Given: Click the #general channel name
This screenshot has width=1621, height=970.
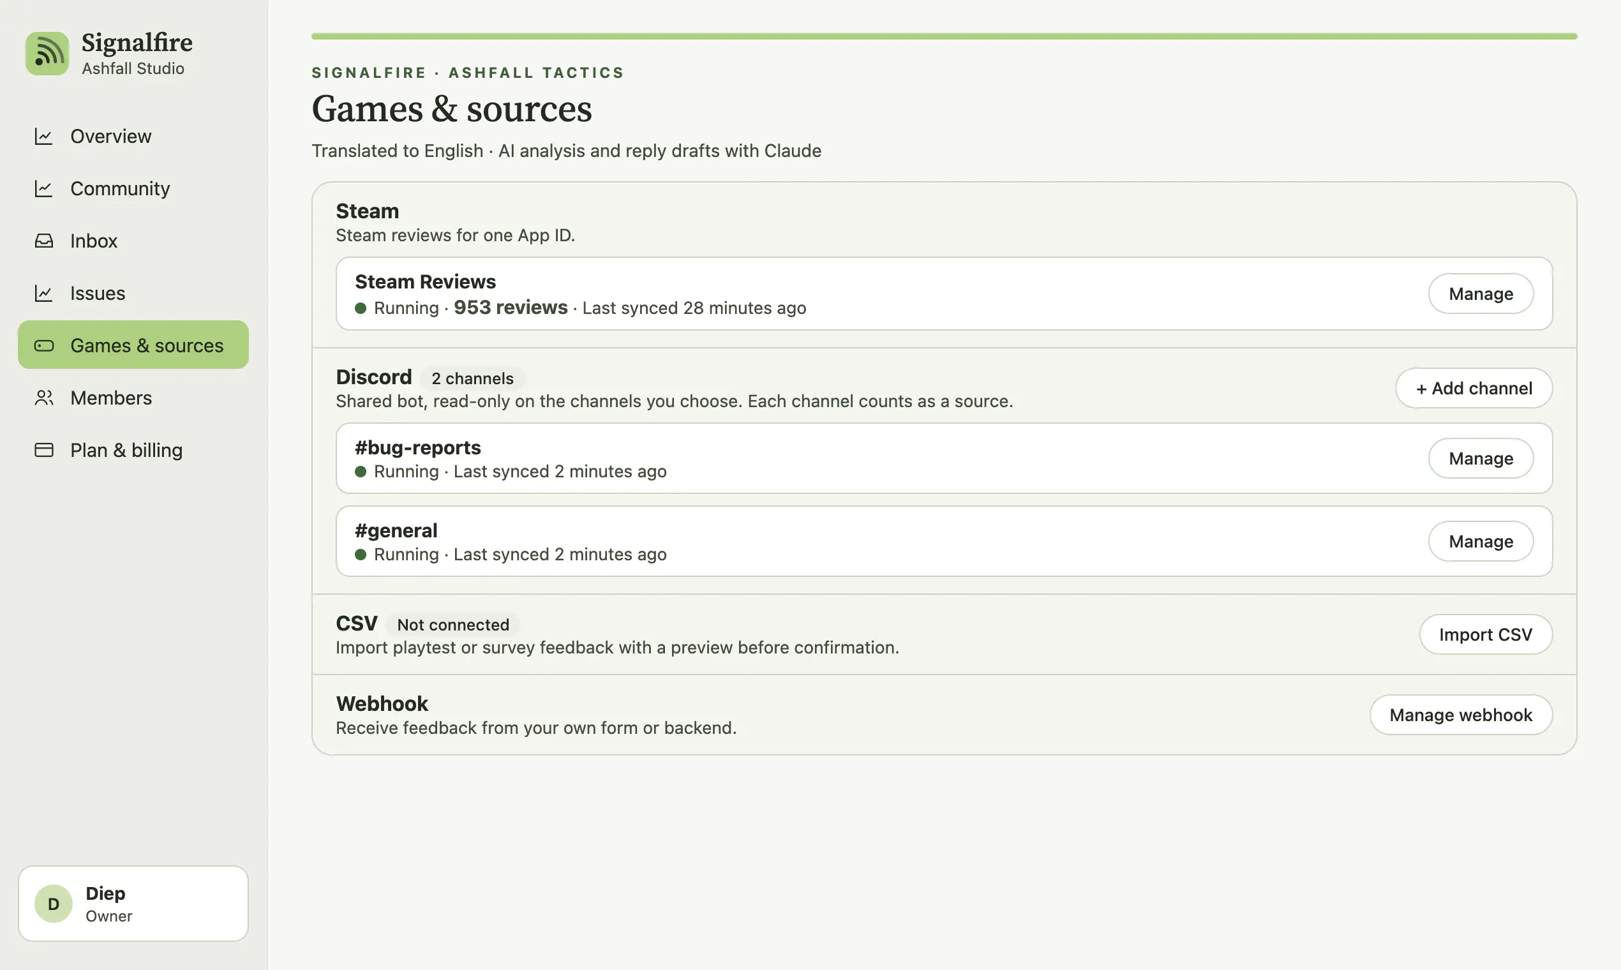Looking at the screenshot, I should pyautogui.click(x=396, y=530).
